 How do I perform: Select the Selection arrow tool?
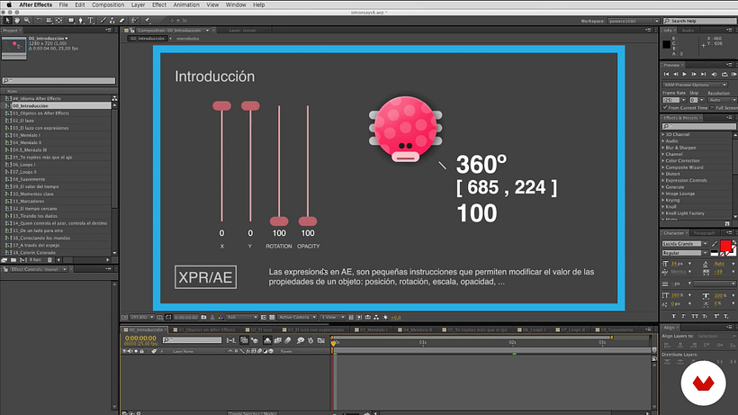7,21
